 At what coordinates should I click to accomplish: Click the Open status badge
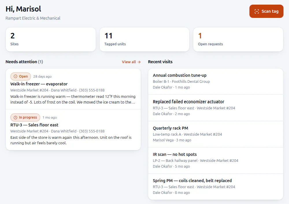21,76
